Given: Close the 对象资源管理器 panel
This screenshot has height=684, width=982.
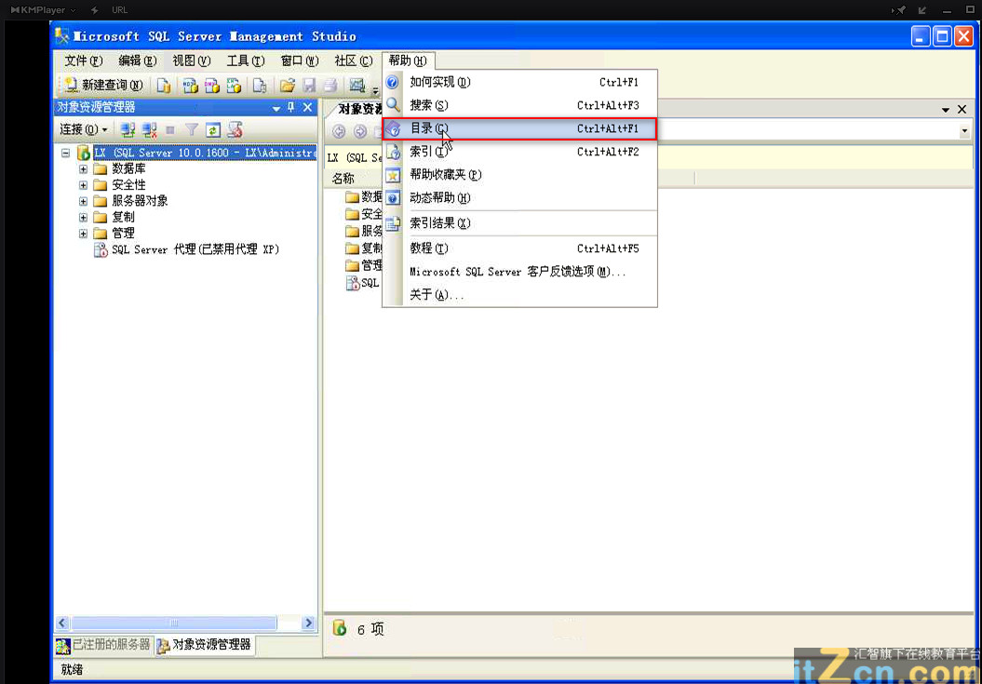Looking at the screenshot, I should (x=307, y=108).
